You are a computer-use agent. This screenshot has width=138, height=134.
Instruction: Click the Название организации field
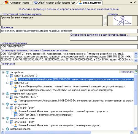tap(69, 47)
